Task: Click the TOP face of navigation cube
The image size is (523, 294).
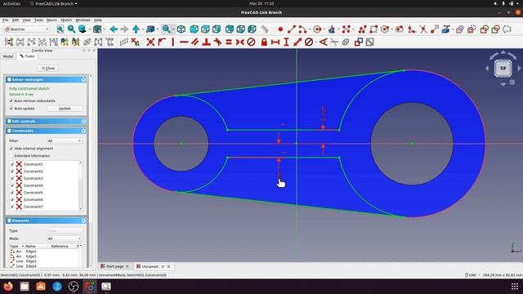Action: (x=503, y=69)
